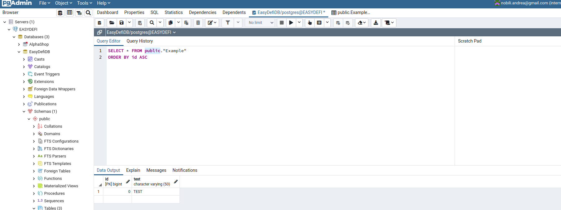Click the Delete trash icon in query toolbar
The image size is (561, 210).
[198, 23]
